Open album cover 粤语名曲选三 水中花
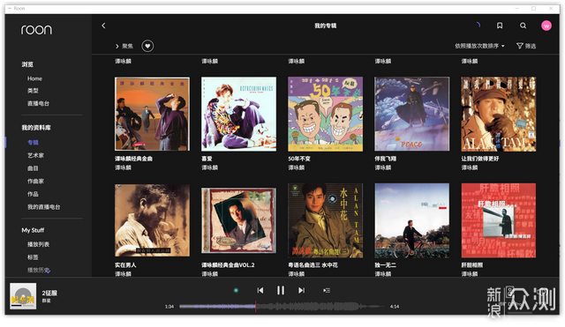 325,220
